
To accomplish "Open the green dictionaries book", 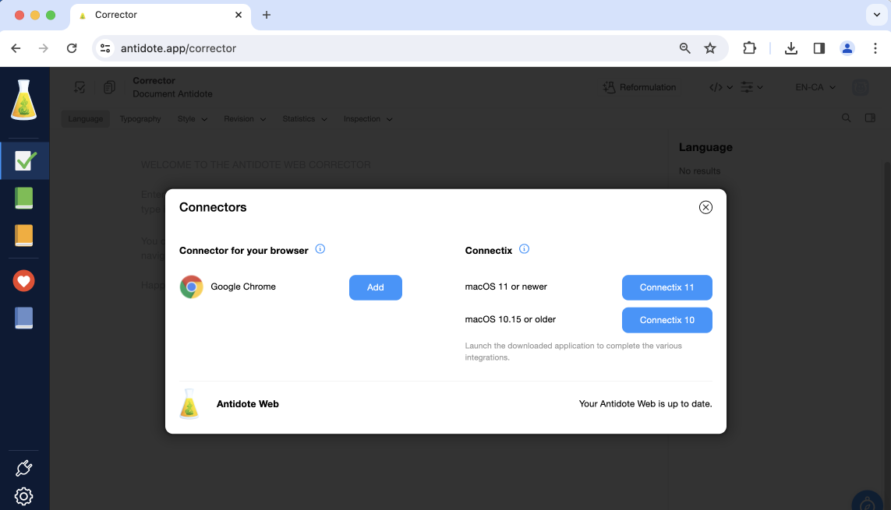I will click(x=24, y=198).
